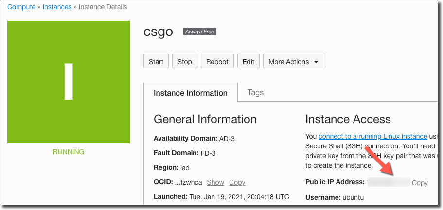Screen dimensions: 443x210
Task: Click the Edit button
Action: pos(248,62)
